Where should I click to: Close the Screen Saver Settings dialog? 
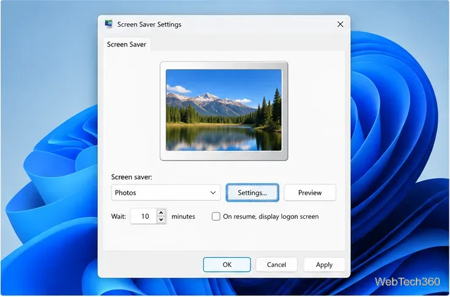coord(340,24)
